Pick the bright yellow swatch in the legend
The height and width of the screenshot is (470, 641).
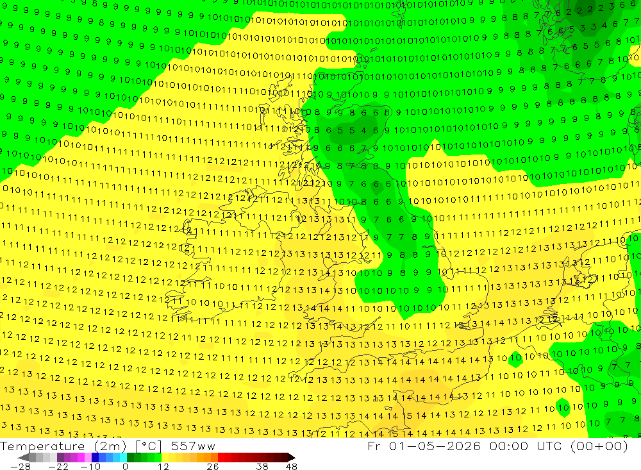[x=165, y=457]
